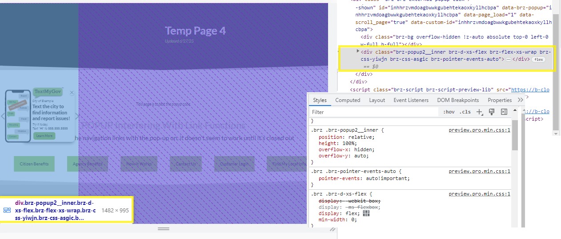Image resolution: width=561 pixels, height=239 pixels.
Task: Click the new style rule plus icon
Action: (x=480, y=112)
